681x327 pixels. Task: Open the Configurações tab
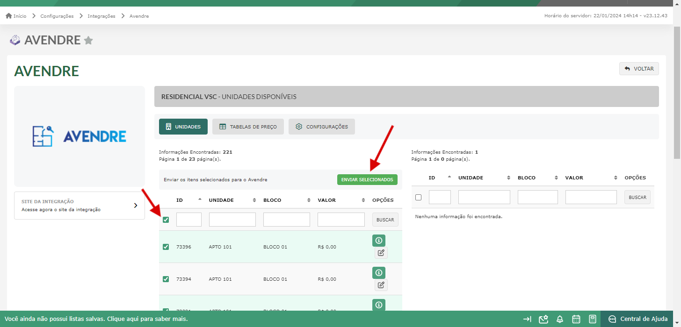(x=322, y=127)
